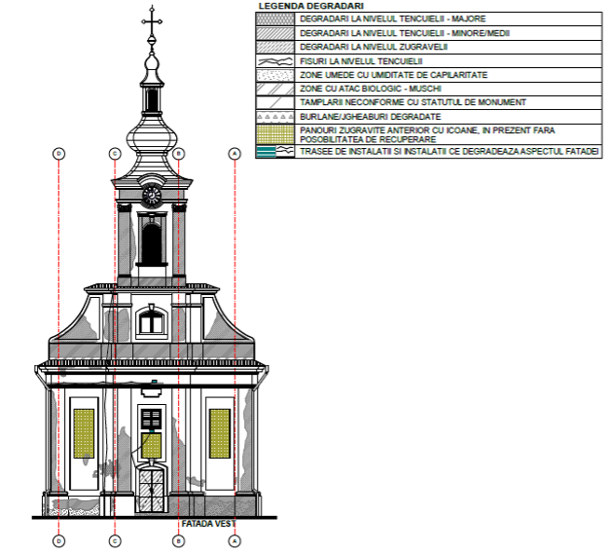Viewport: 611px width, 553px height.
Task: Click the teal installation routes legend swatch
Action: (x=275, y=153)
